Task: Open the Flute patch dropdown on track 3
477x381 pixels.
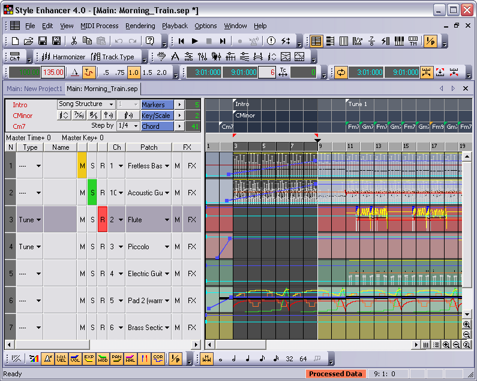Action: 167,219
